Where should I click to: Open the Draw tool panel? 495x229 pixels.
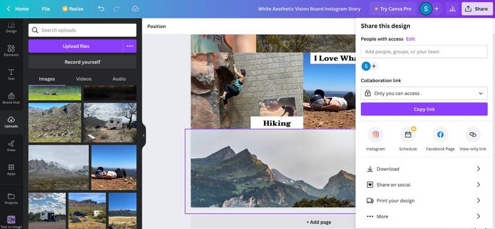coord(11,146)
